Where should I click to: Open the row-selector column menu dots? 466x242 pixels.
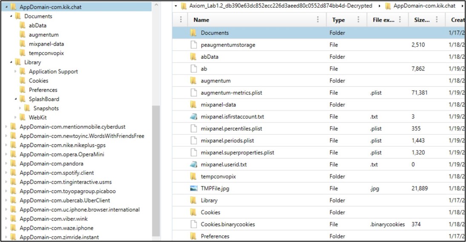point(181,20)
